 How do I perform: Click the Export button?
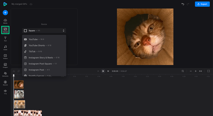(202, 4)
